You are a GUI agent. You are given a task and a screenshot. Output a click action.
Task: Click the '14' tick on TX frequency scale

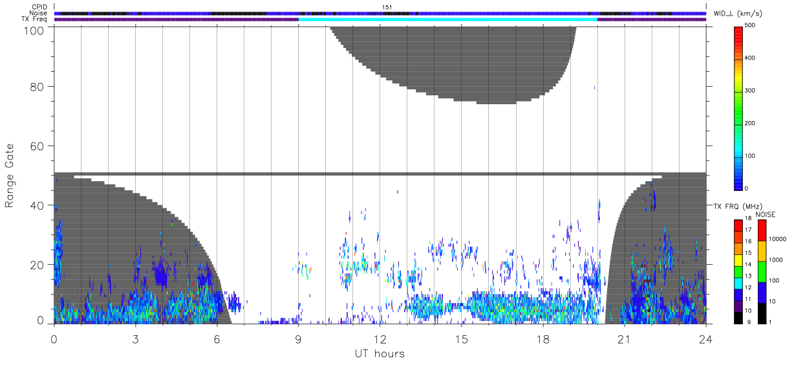coord(749,264)
